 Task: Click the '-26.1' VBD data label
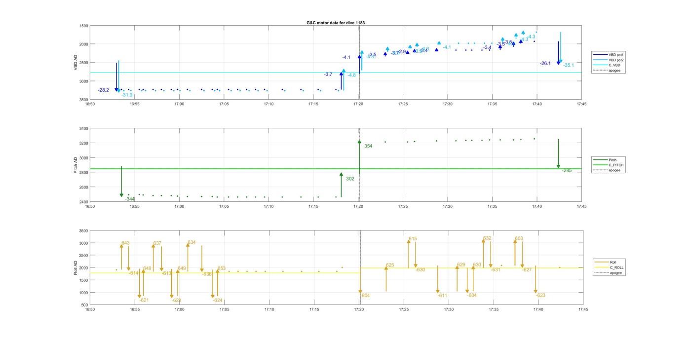[x=545, y=63]
